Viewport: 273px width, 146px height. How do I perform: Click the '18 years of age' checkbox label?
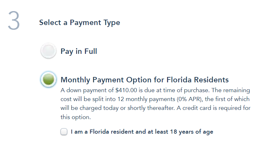191,132
